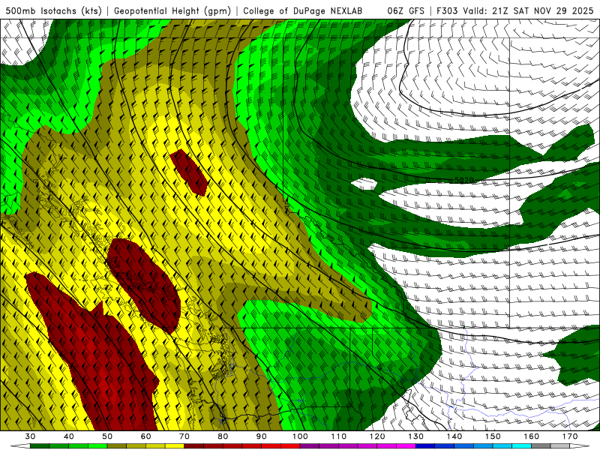600x450 pixels.
Task: Click legend value 150
Action: 493,436
